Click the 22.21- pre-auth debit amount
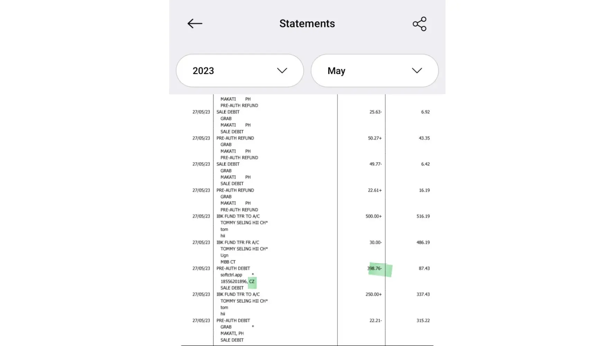Viewport: 615px width, 346px height. (x=375, y=321)
